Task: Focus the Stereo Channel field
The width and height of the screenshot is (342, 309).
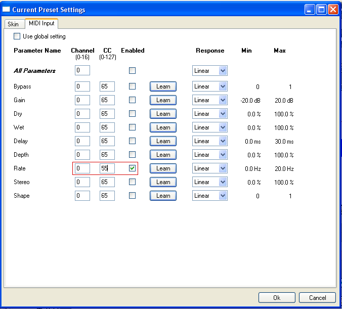Action: click(x=82, y=182)
